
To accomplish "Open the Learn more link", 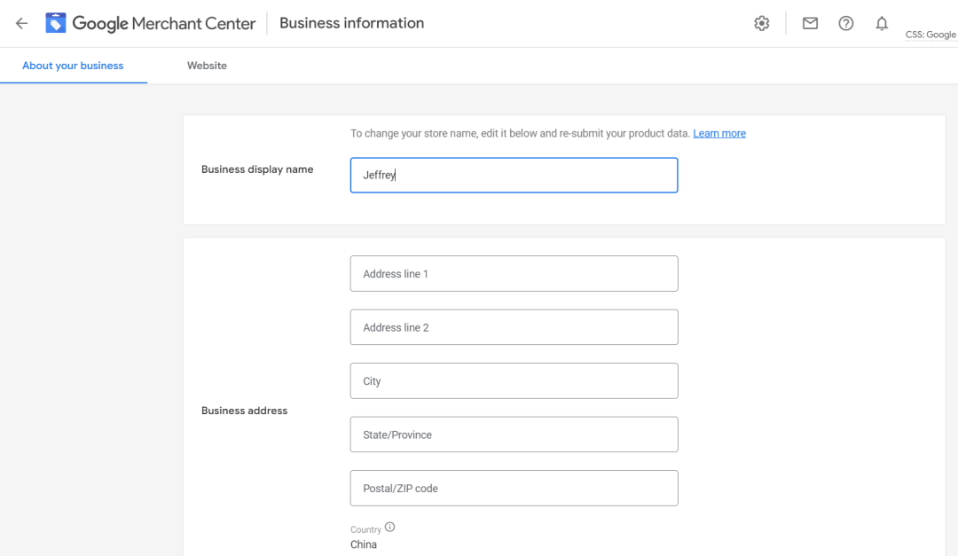I will [719, 133].
